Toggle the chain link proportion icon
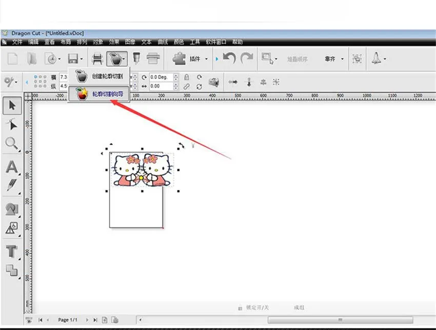Image resolution: width=436 pixels, height=330 pixels. pyautogui.click(x=187, y=87)
